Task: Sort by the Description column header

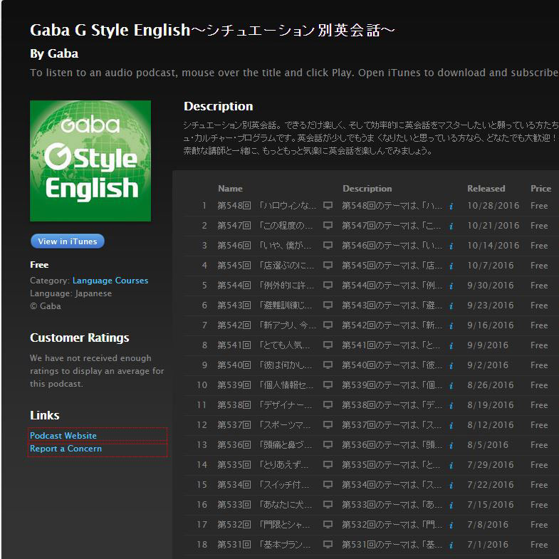Action: (x=367, y=189)
